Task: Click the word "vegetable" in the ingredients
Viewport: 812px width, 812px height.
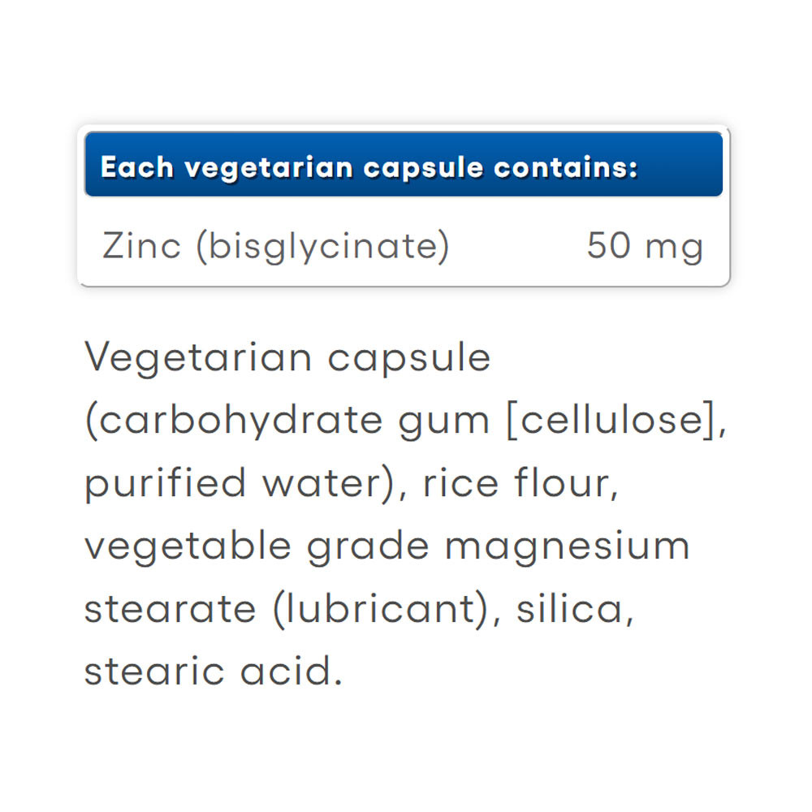Action: [188, 546]
